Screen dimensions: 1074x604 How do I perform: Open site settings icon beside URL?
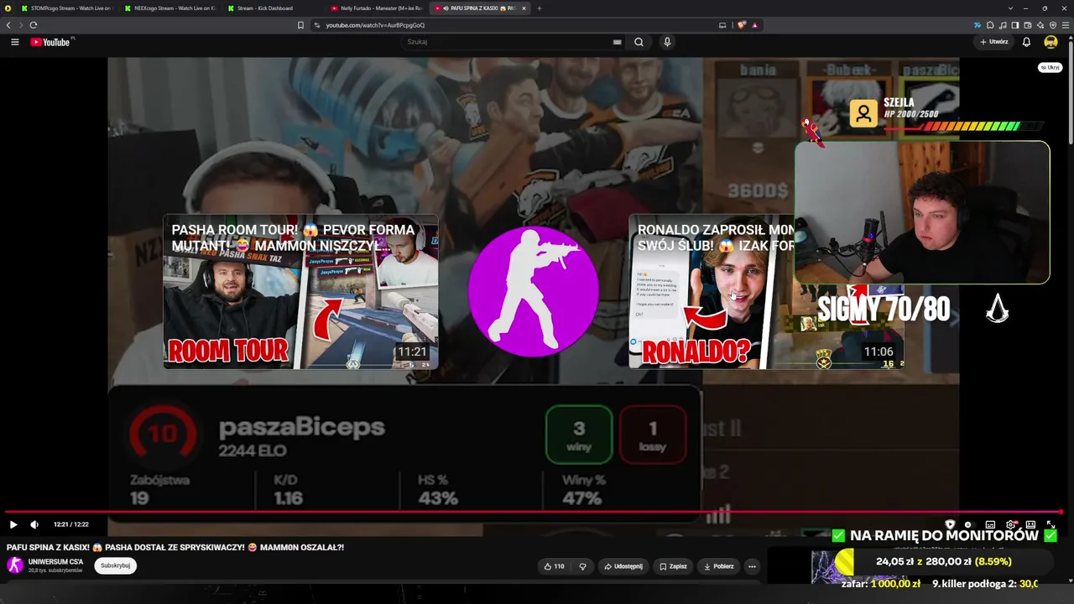click(317, 25)
